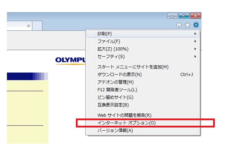Choose Web サイトの問題を報告(R)
This screenshot has height=152, width=228.
click(x=143, y=115)
